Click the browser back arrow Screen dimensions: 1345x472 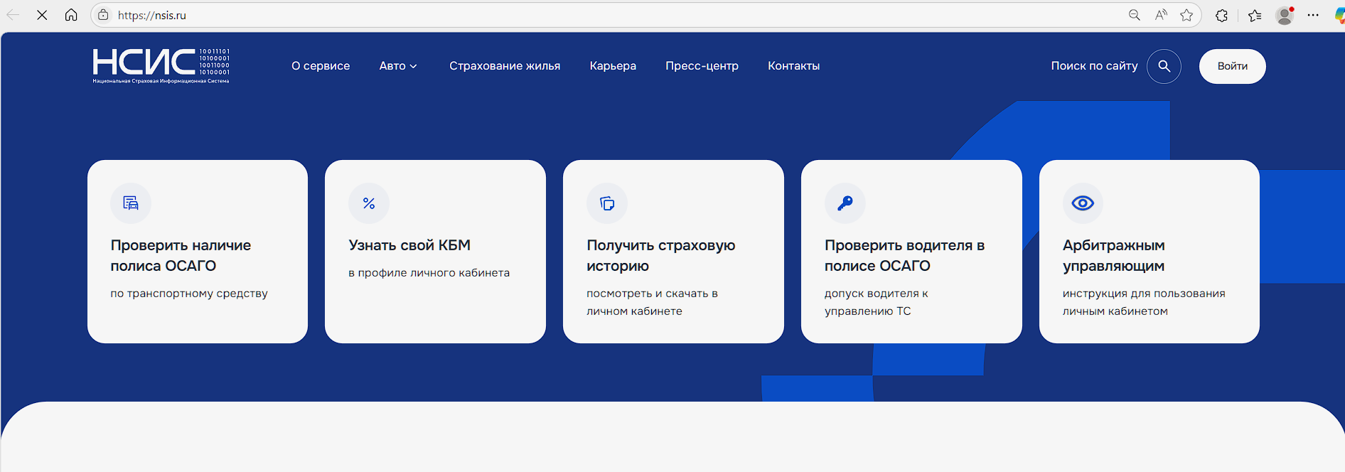pyautogui.click(x=13, y=15)
